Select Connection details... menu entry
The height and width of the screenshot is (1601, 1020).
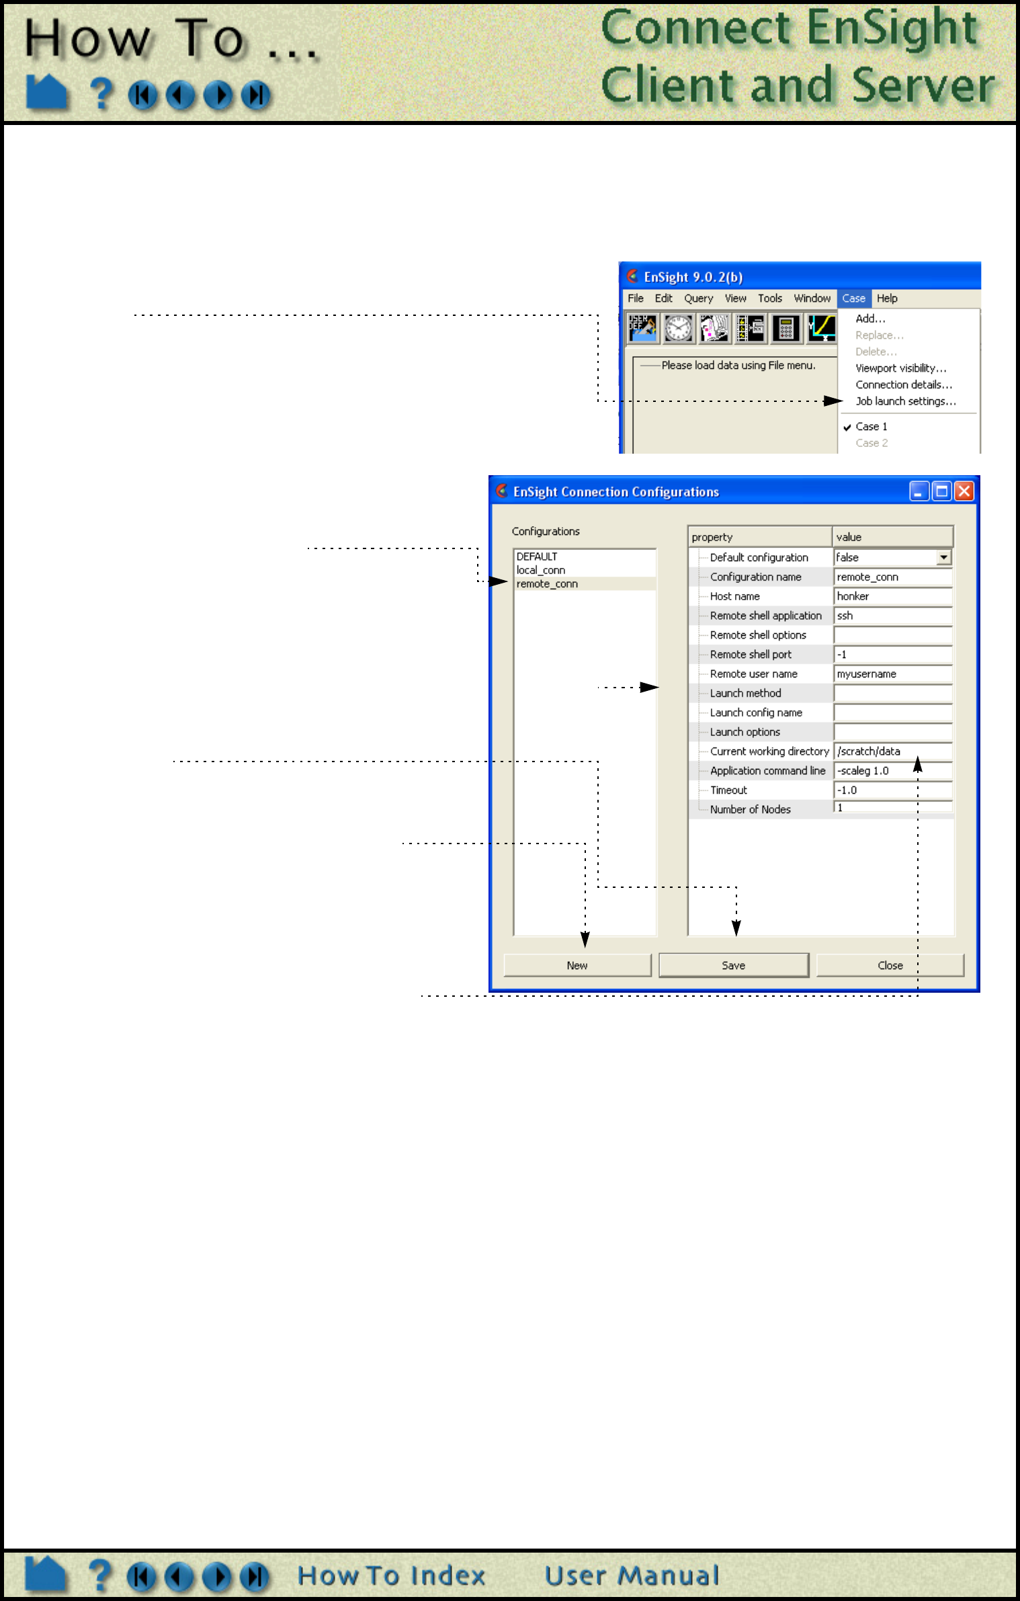pos(904,385)
